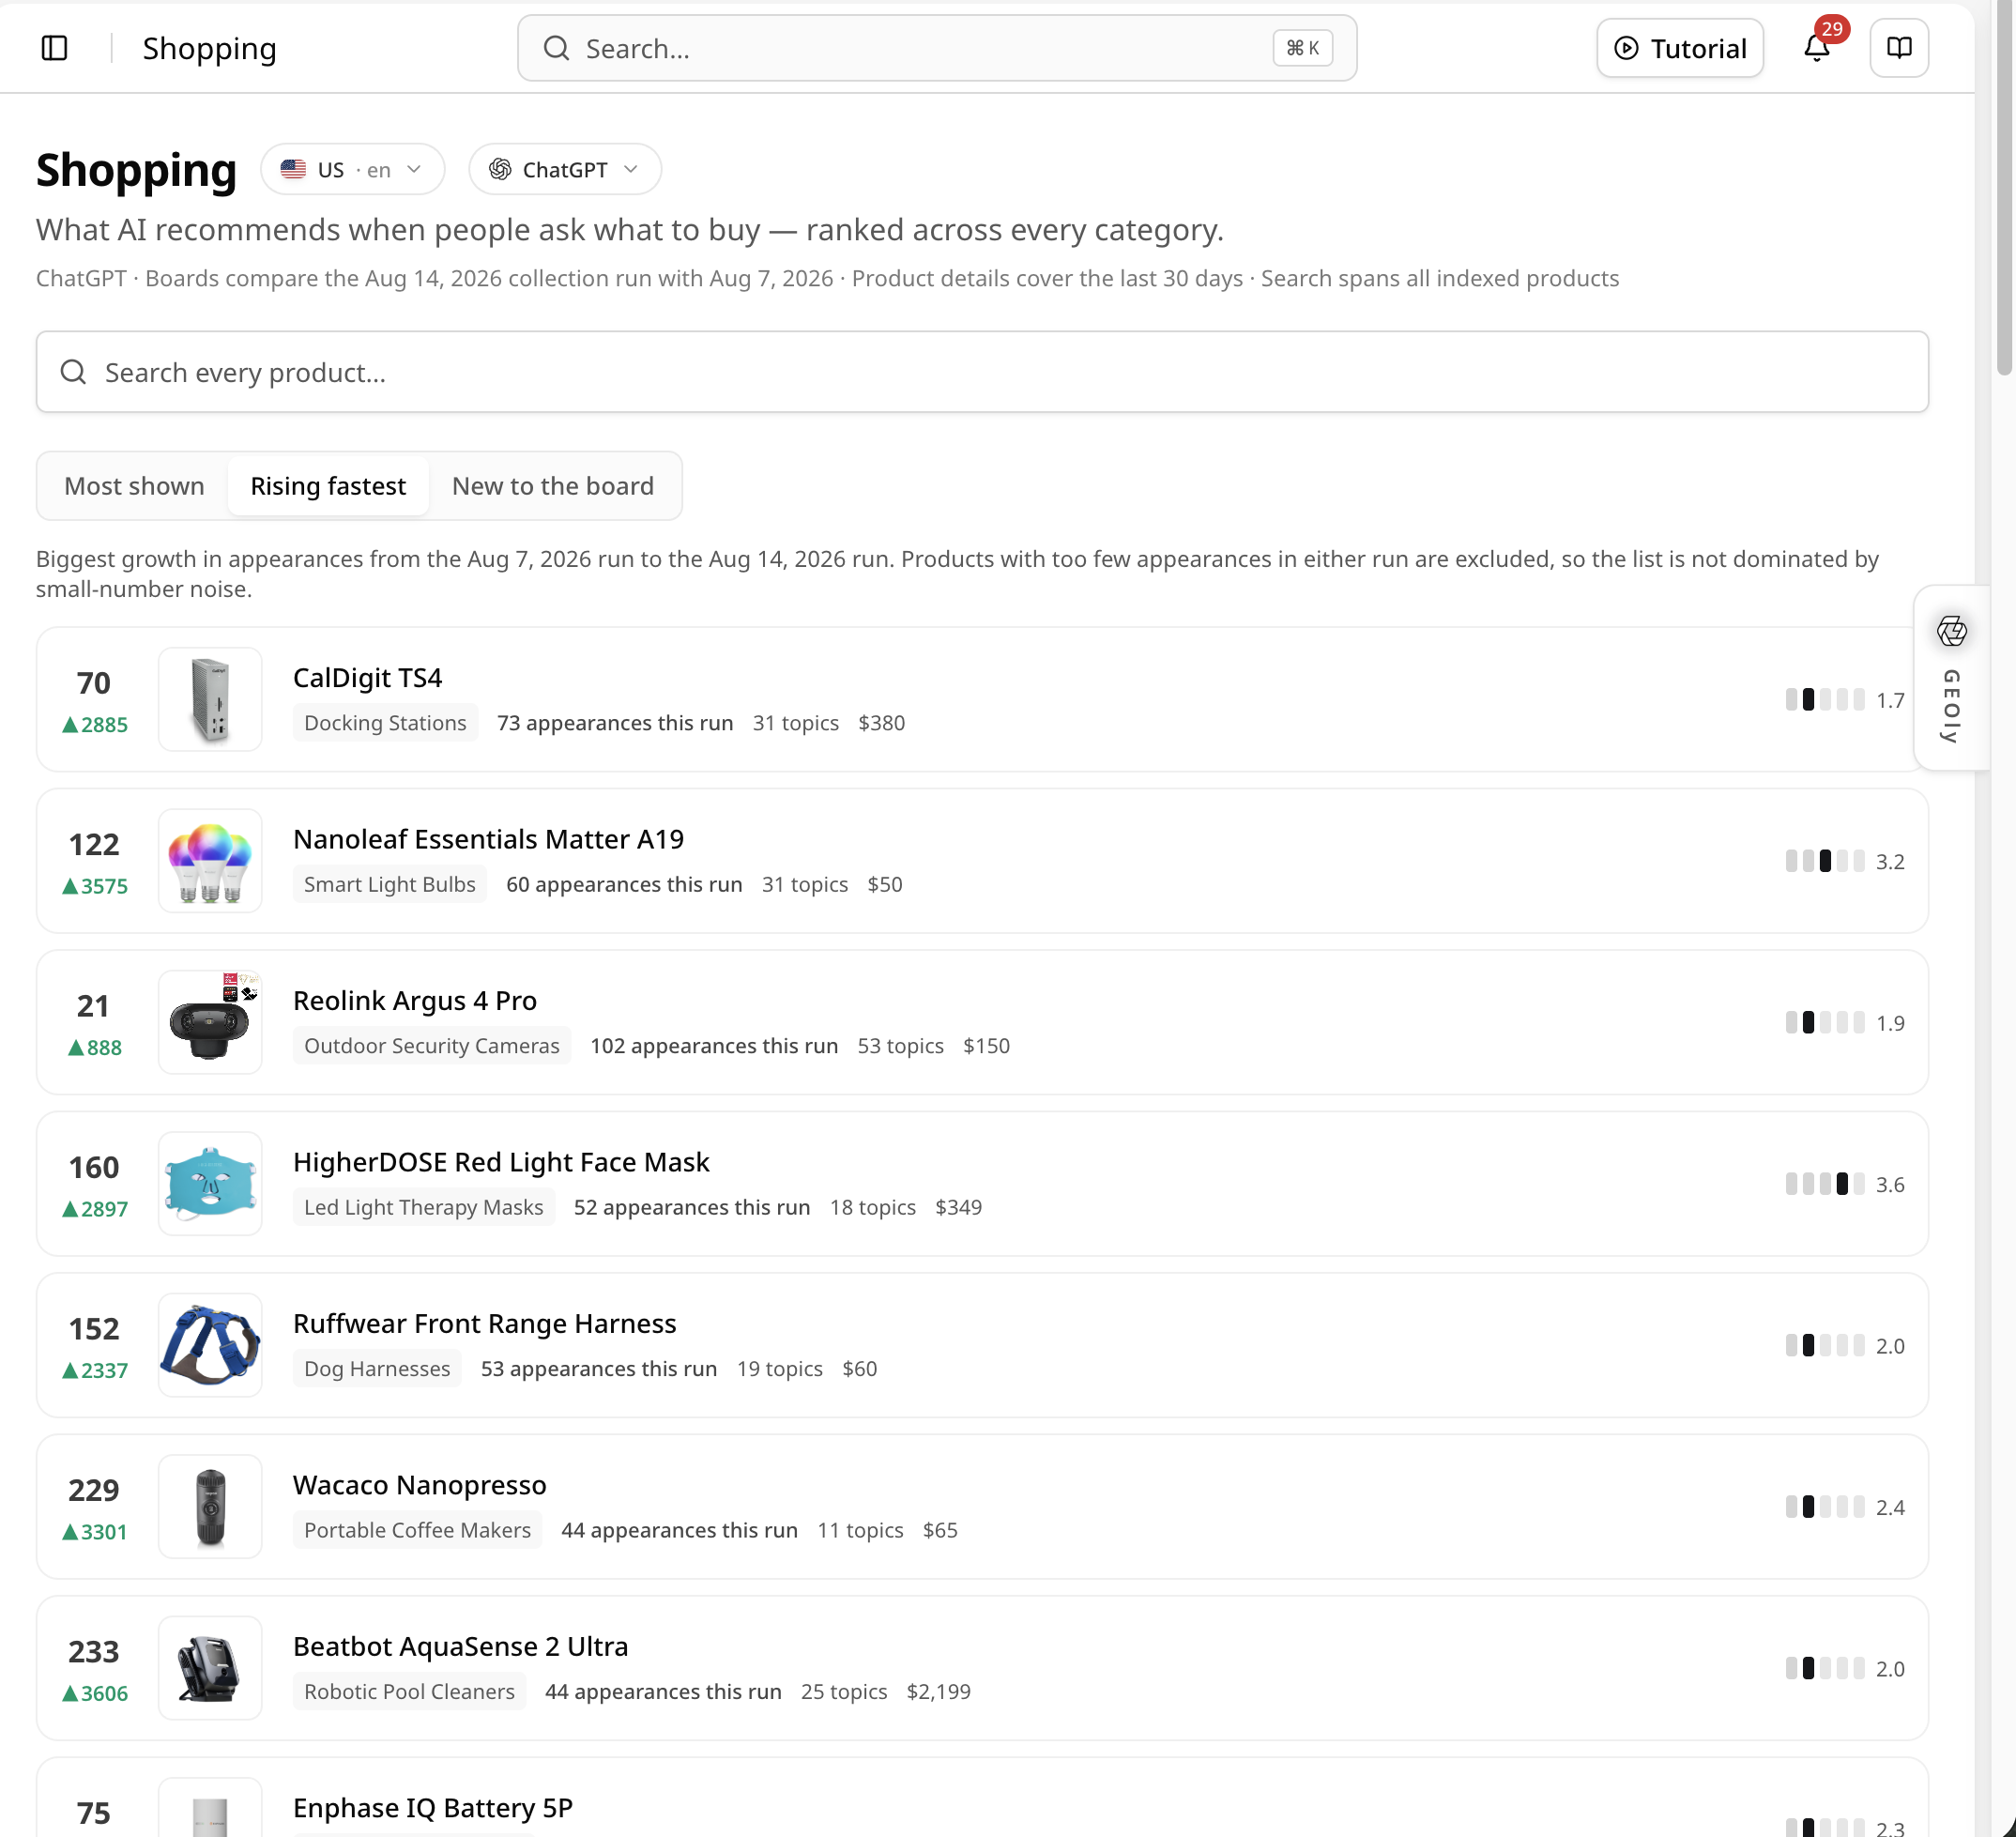Toggle the sidebar panel icon
Viewport: 2016px width, 1837px height.
point(54,48)
